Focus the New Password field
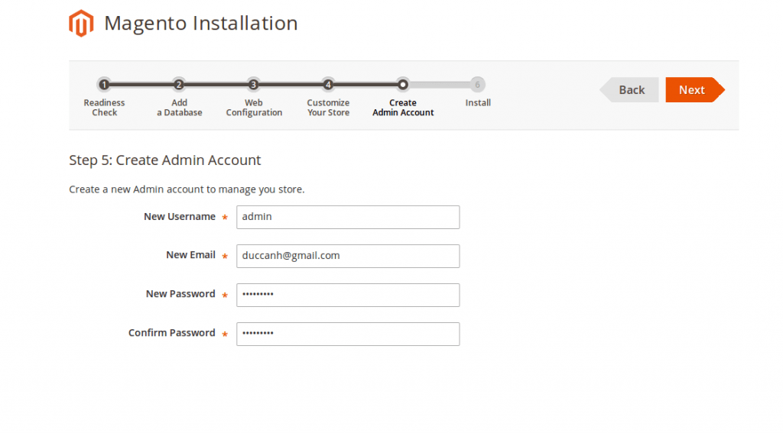Screen dimensions: 783x433 (x=348, y=295)
